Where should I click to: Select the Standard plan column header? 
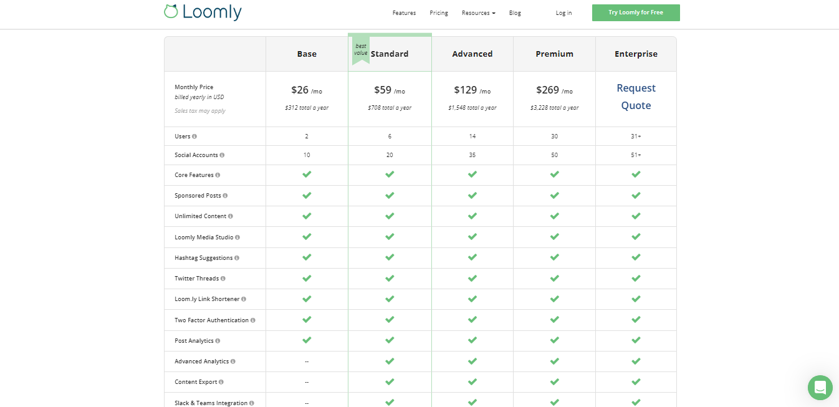(390, 54)
